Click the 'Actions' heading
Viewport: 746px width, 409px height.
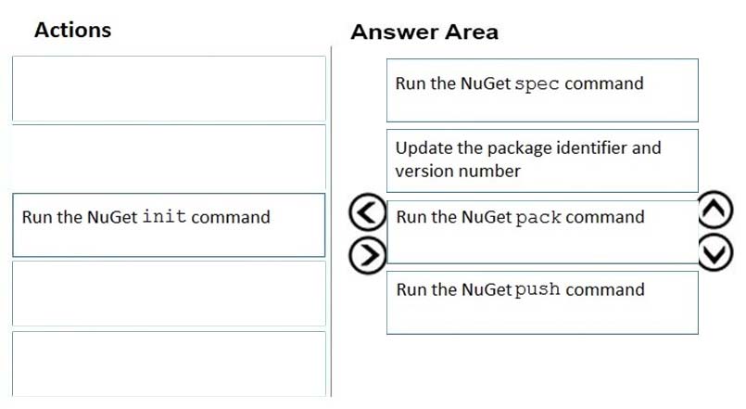pyautogui.click(x=73, y=30)
